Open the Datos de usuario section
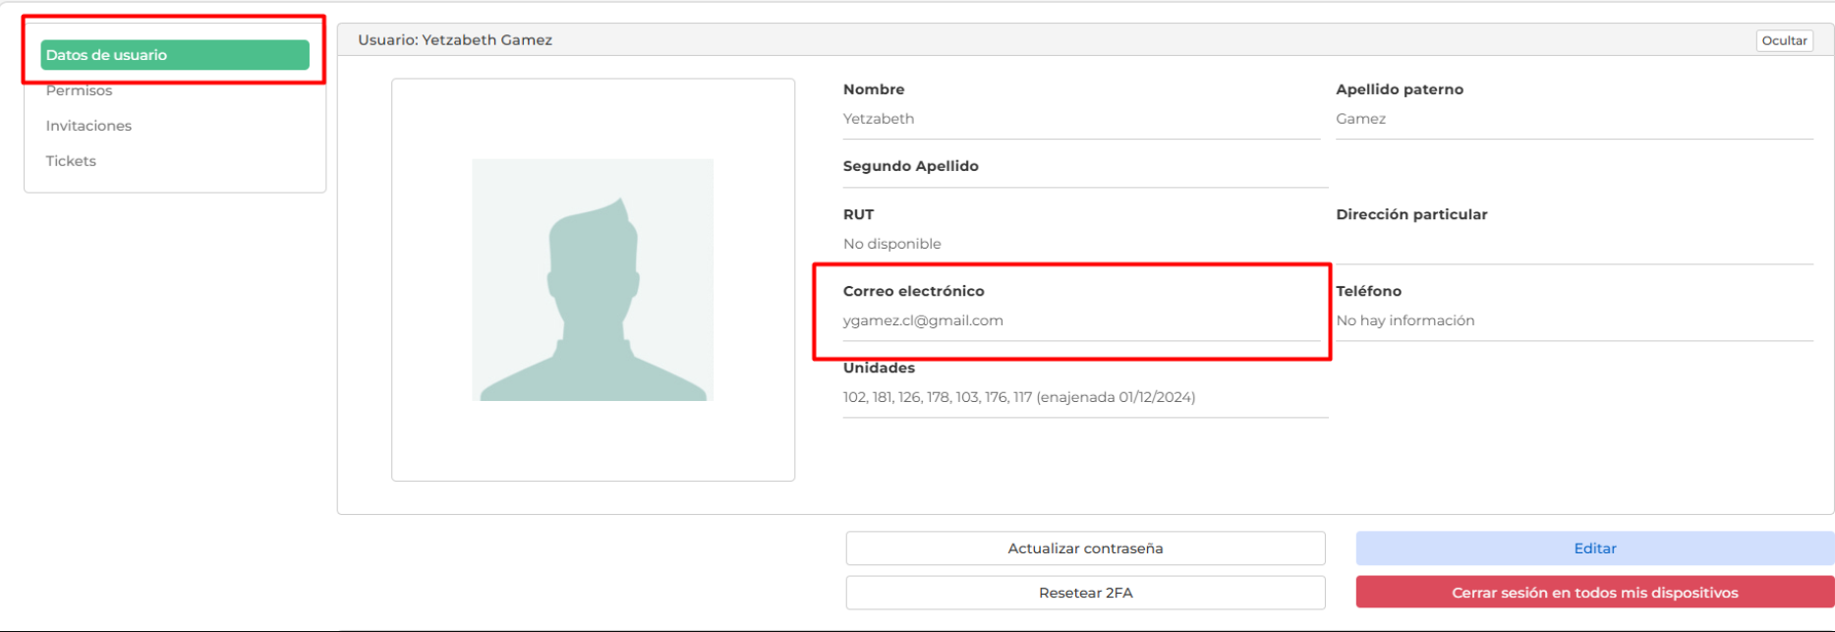The width and height of the screenshot is (1835, 632). pos(175,55)
